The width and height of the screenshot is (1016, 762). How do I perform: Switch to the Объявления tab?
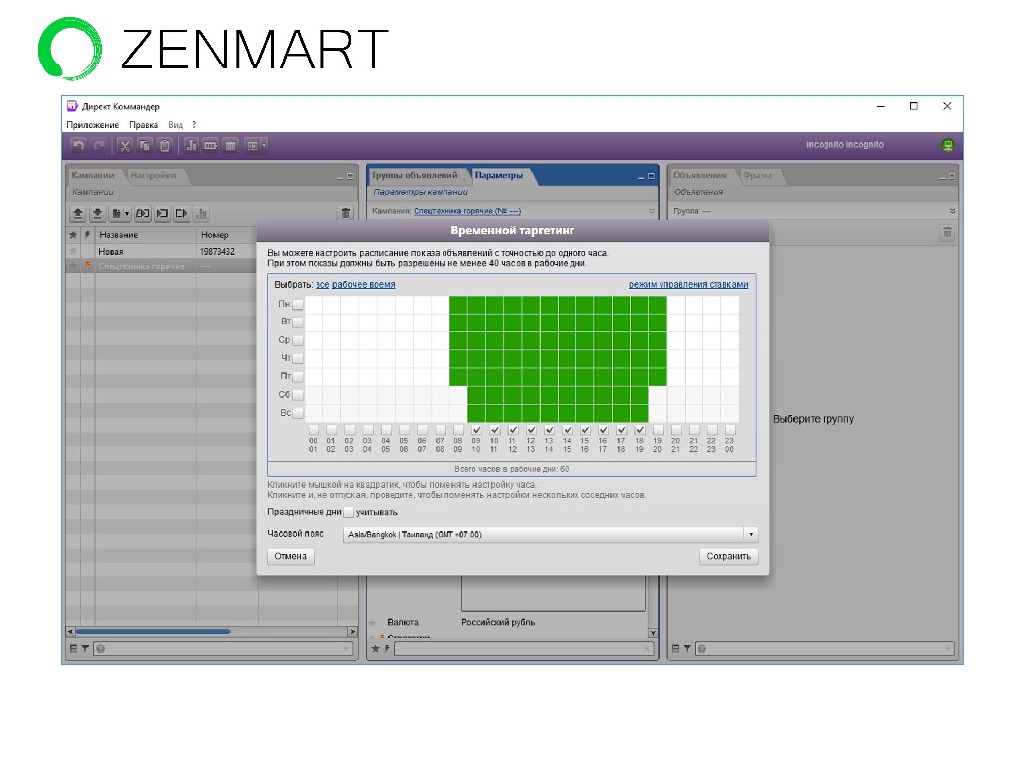click(699, 175)
